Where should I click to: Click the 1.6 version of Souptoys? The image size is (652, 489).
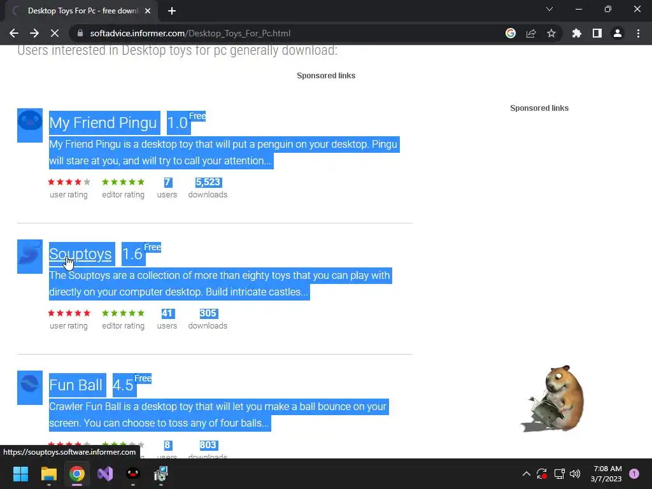tap(132, 254)
